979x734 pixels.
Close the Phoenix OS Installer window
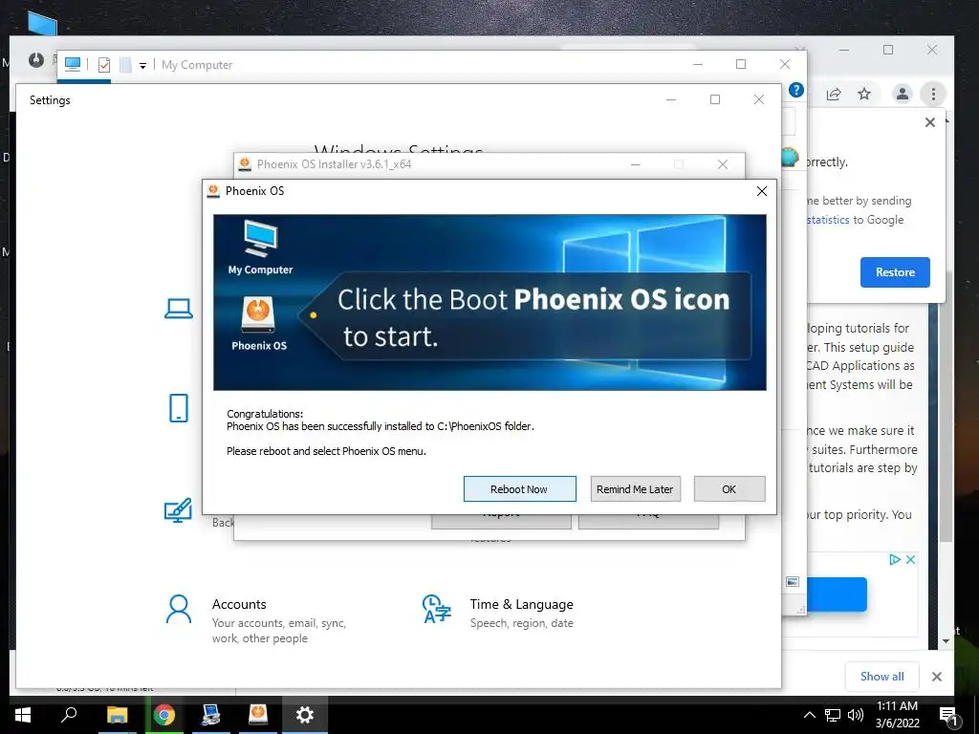[x=723, y=164]
